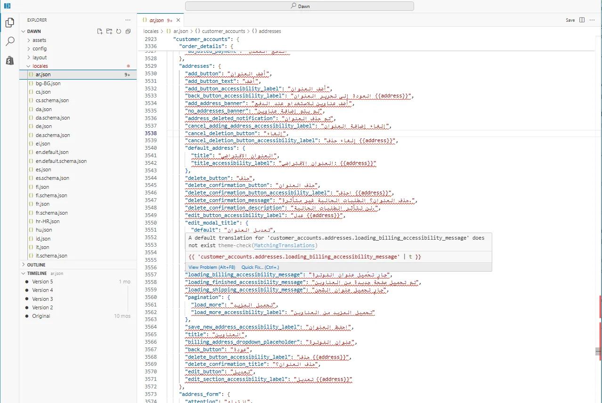Open the Shopify bag icon in sidebar

coord(9,60)
